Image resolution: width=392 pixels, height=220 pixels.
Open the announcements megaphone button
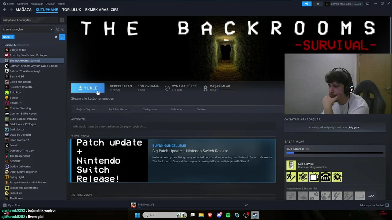point(307,4)
